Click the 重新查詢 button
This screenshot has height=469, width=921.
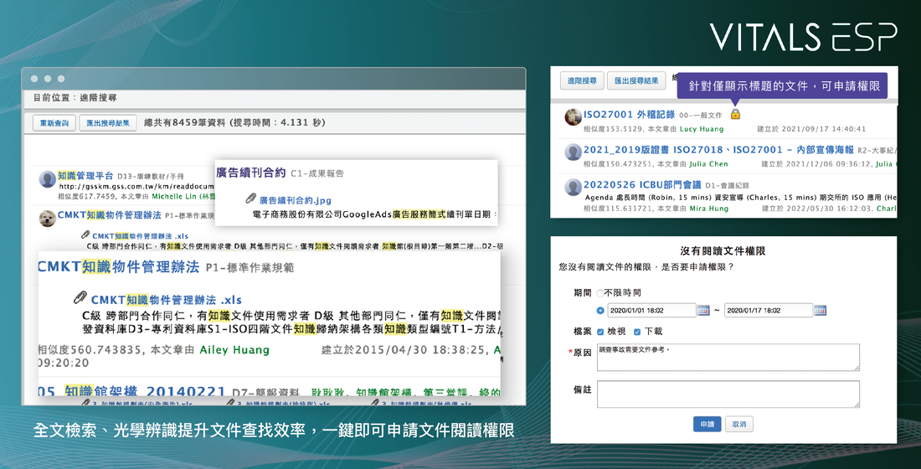click(54, 123)
